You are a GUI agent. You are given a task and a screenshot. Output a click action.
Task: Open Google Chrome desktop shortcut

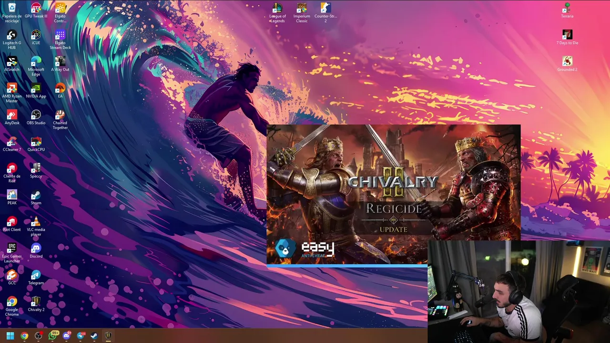pyautogui.click(x=12, y=306)
